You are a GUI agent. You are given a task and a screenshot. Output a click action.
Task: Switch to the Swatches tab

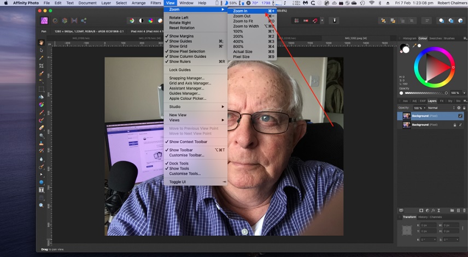pos(435,38)
